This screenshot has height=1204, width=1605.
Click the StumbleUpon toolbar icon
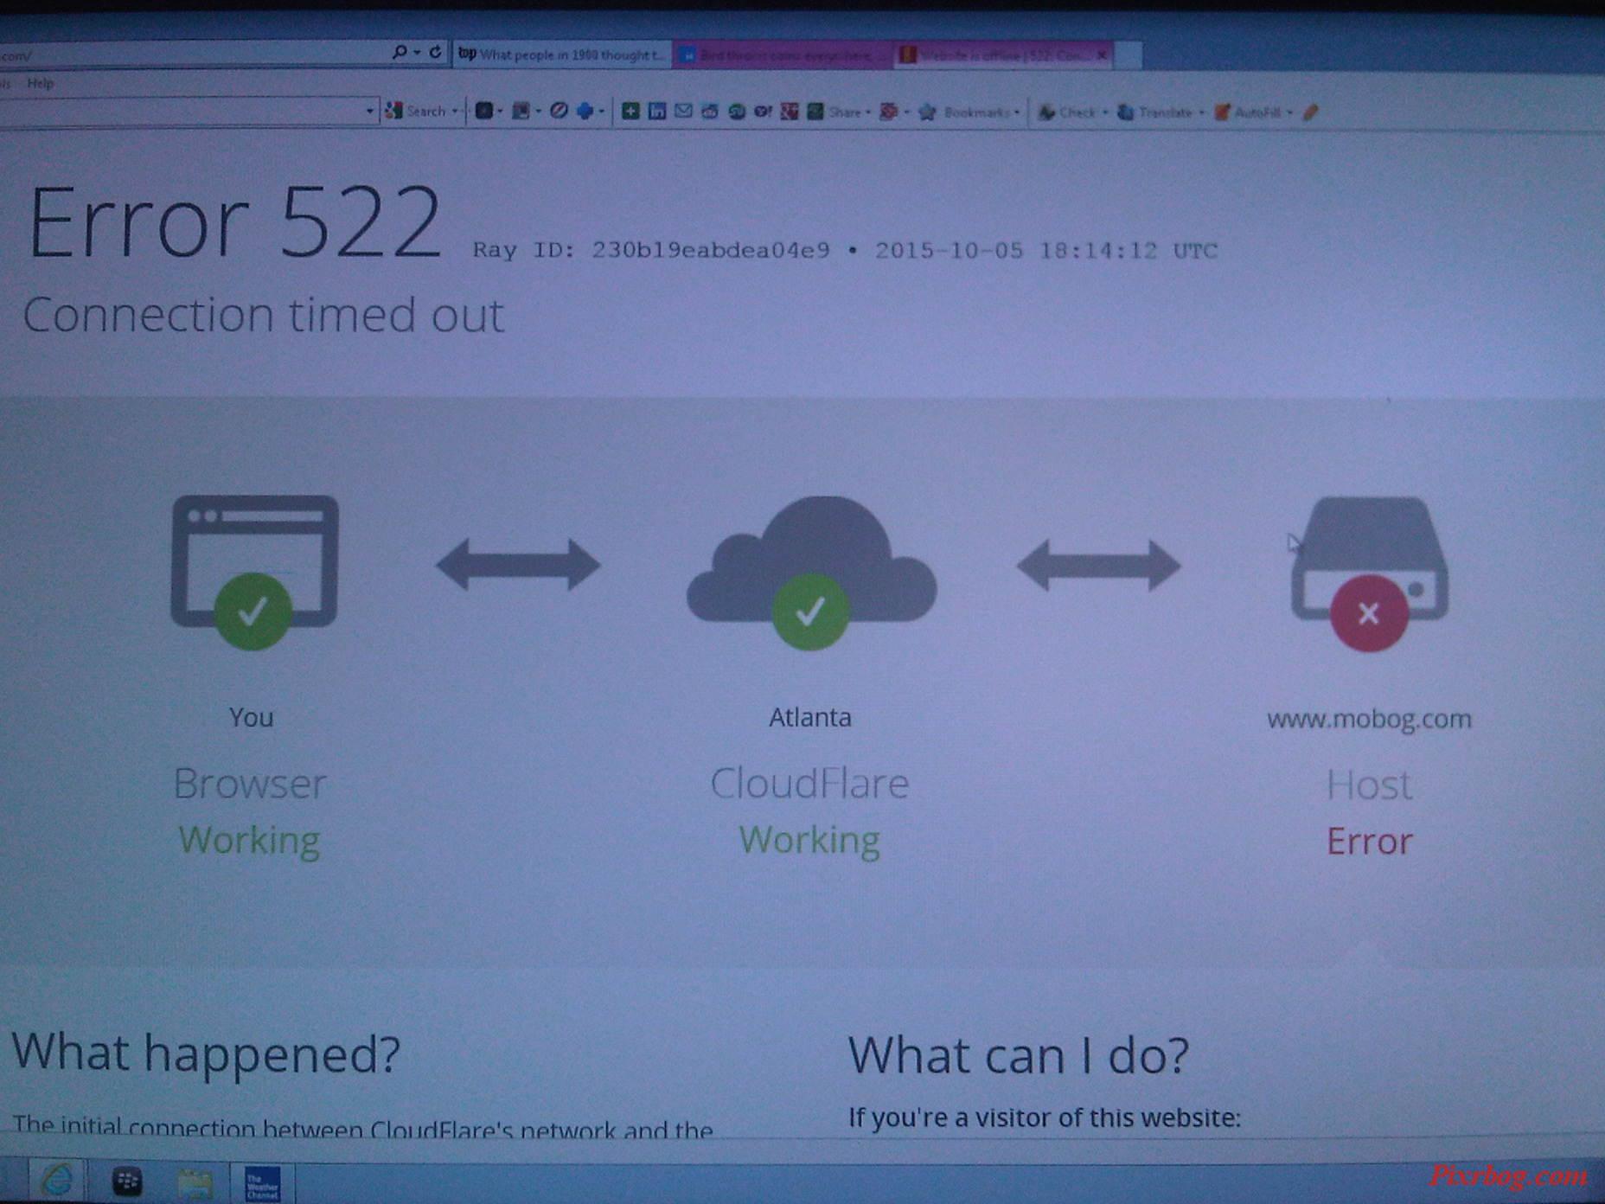click(737, 112)
